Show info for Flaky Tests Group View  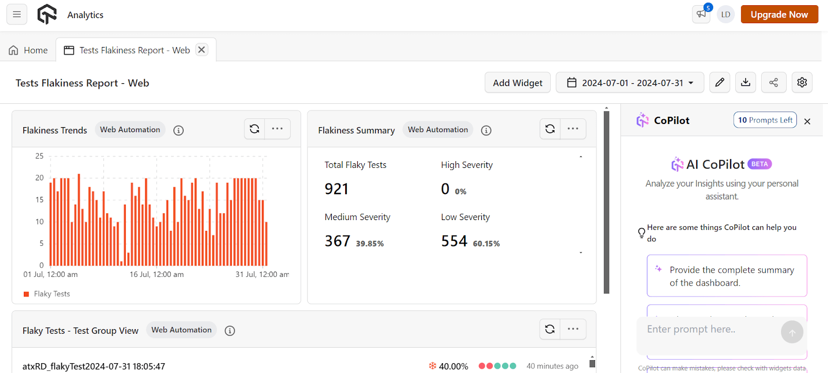coord(230,331)
